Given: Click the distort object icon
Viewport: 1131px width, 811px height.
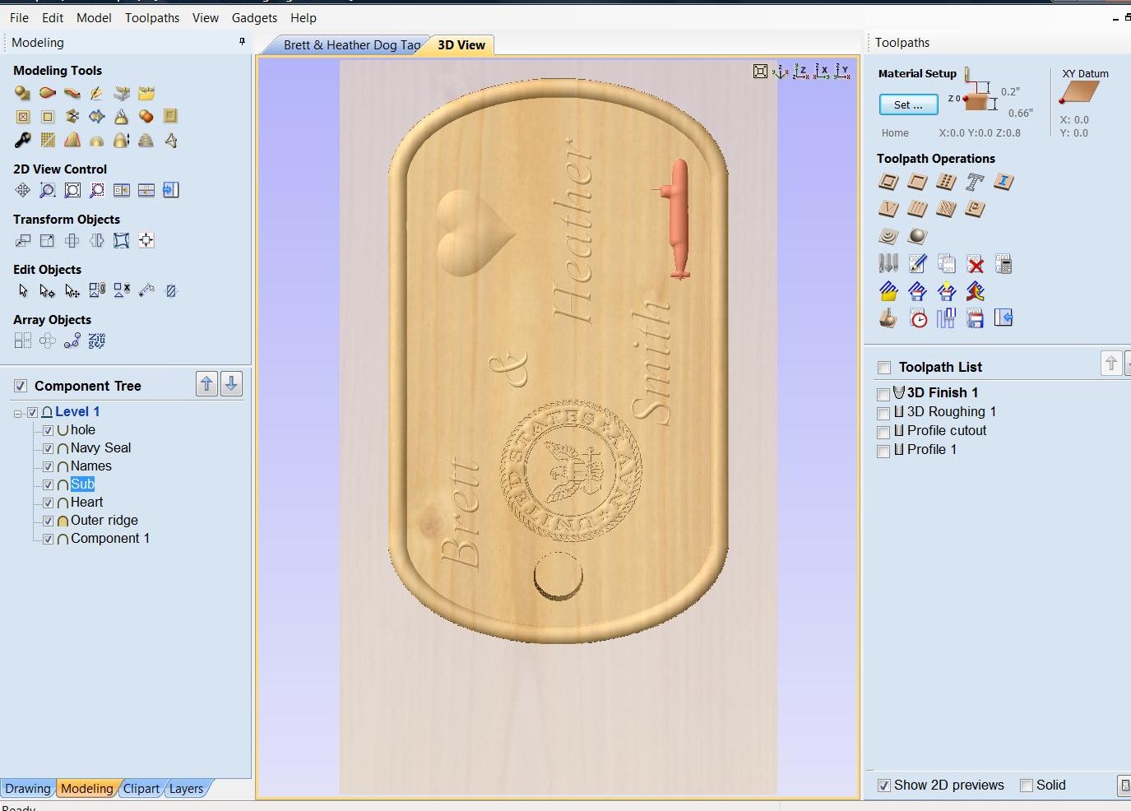Looking at the screenshot, I should pyautogui.click(x=122, y=240).
